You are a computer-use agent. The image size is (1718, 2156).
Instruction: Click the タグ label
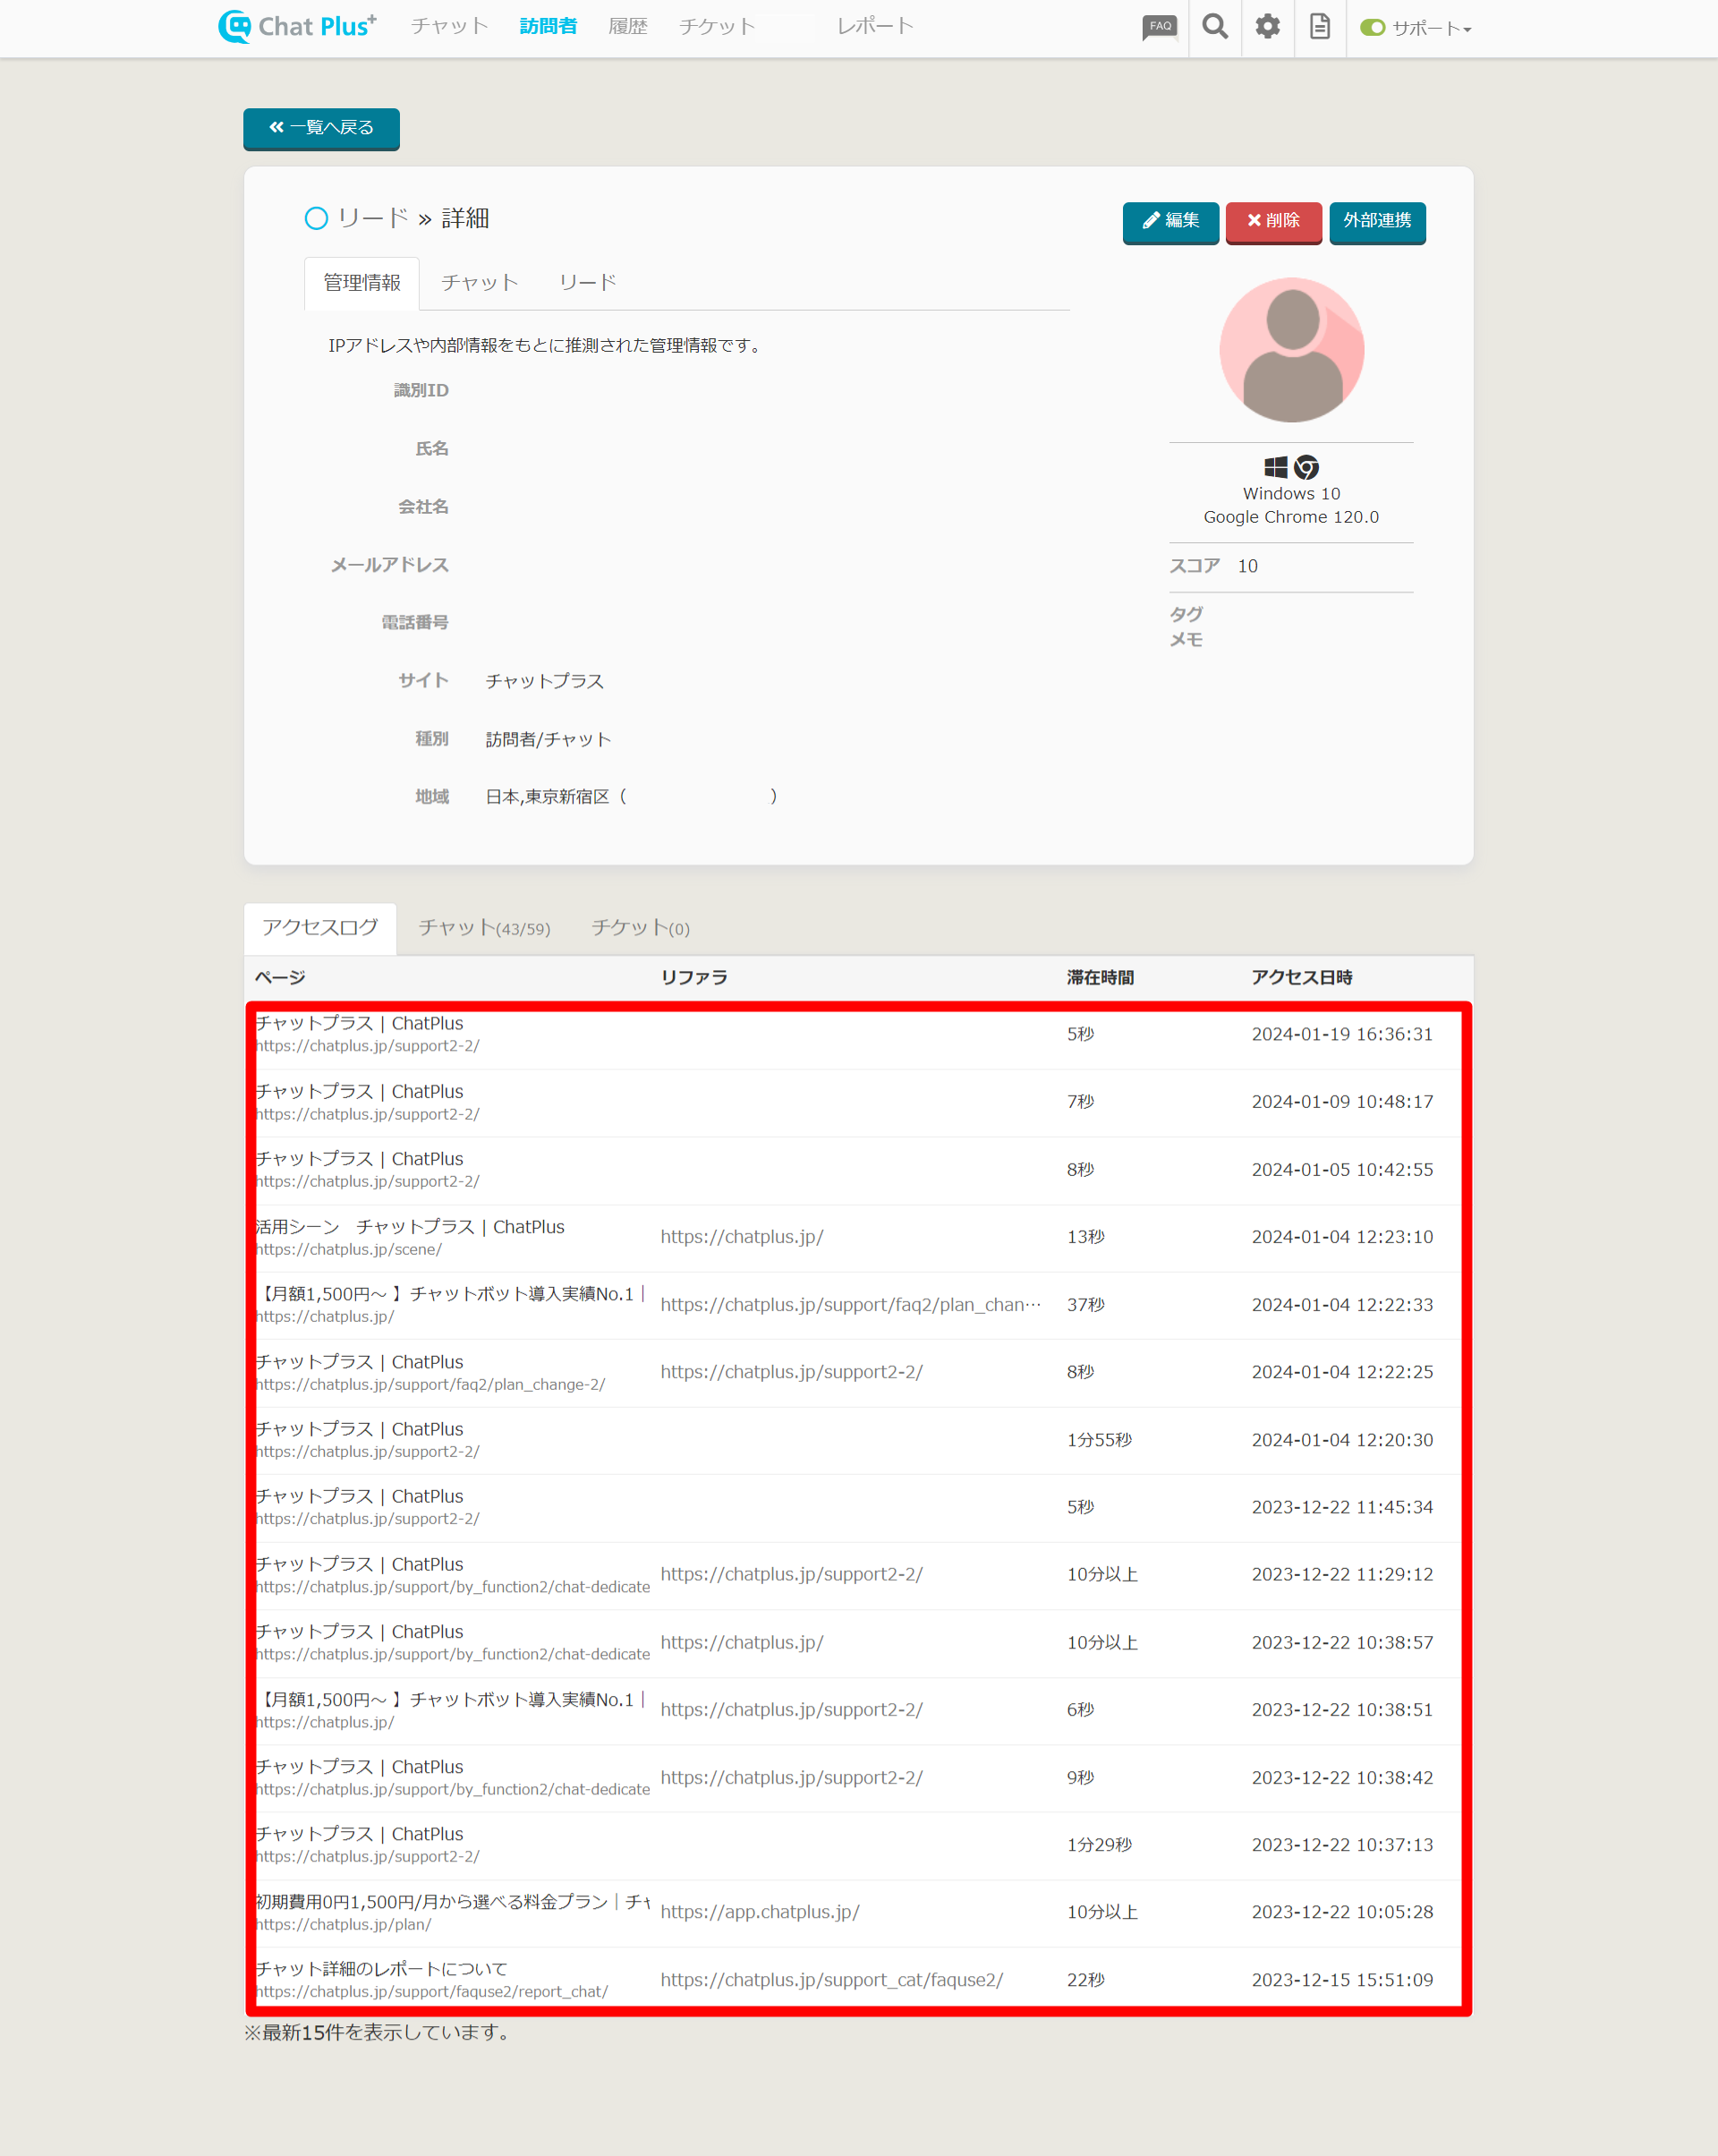point(1186,614)
